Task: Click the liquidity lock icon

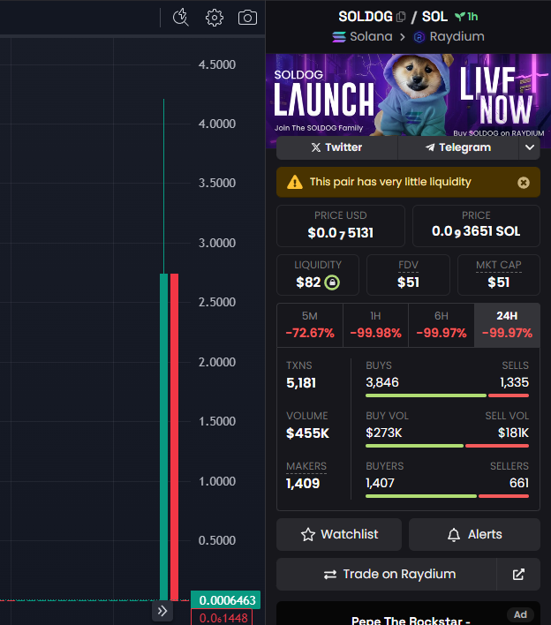Action: click(332, 282)
